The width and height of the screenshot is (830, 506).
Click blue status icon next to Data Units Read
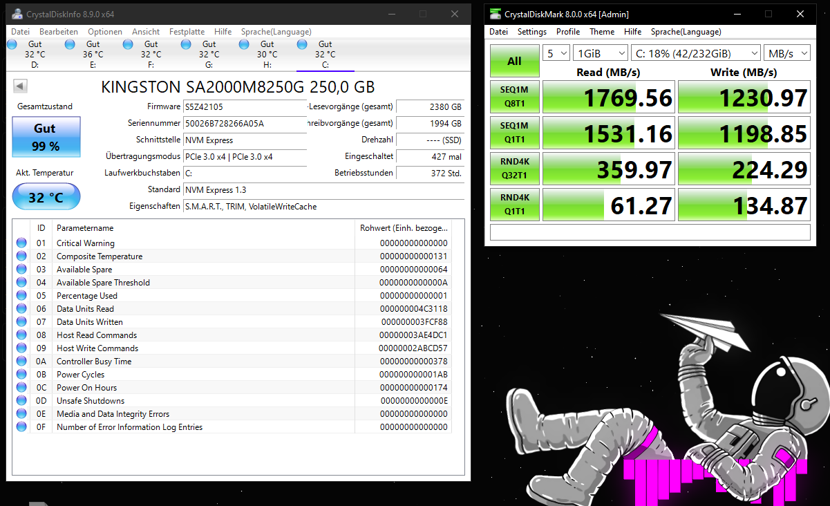coord(21,308)
